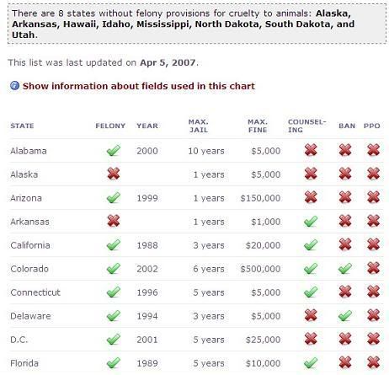The height and width of the screenshot is (375, 389).
Task: Click Arkansas's red felony X icon
Action: [x=114, y=221]
